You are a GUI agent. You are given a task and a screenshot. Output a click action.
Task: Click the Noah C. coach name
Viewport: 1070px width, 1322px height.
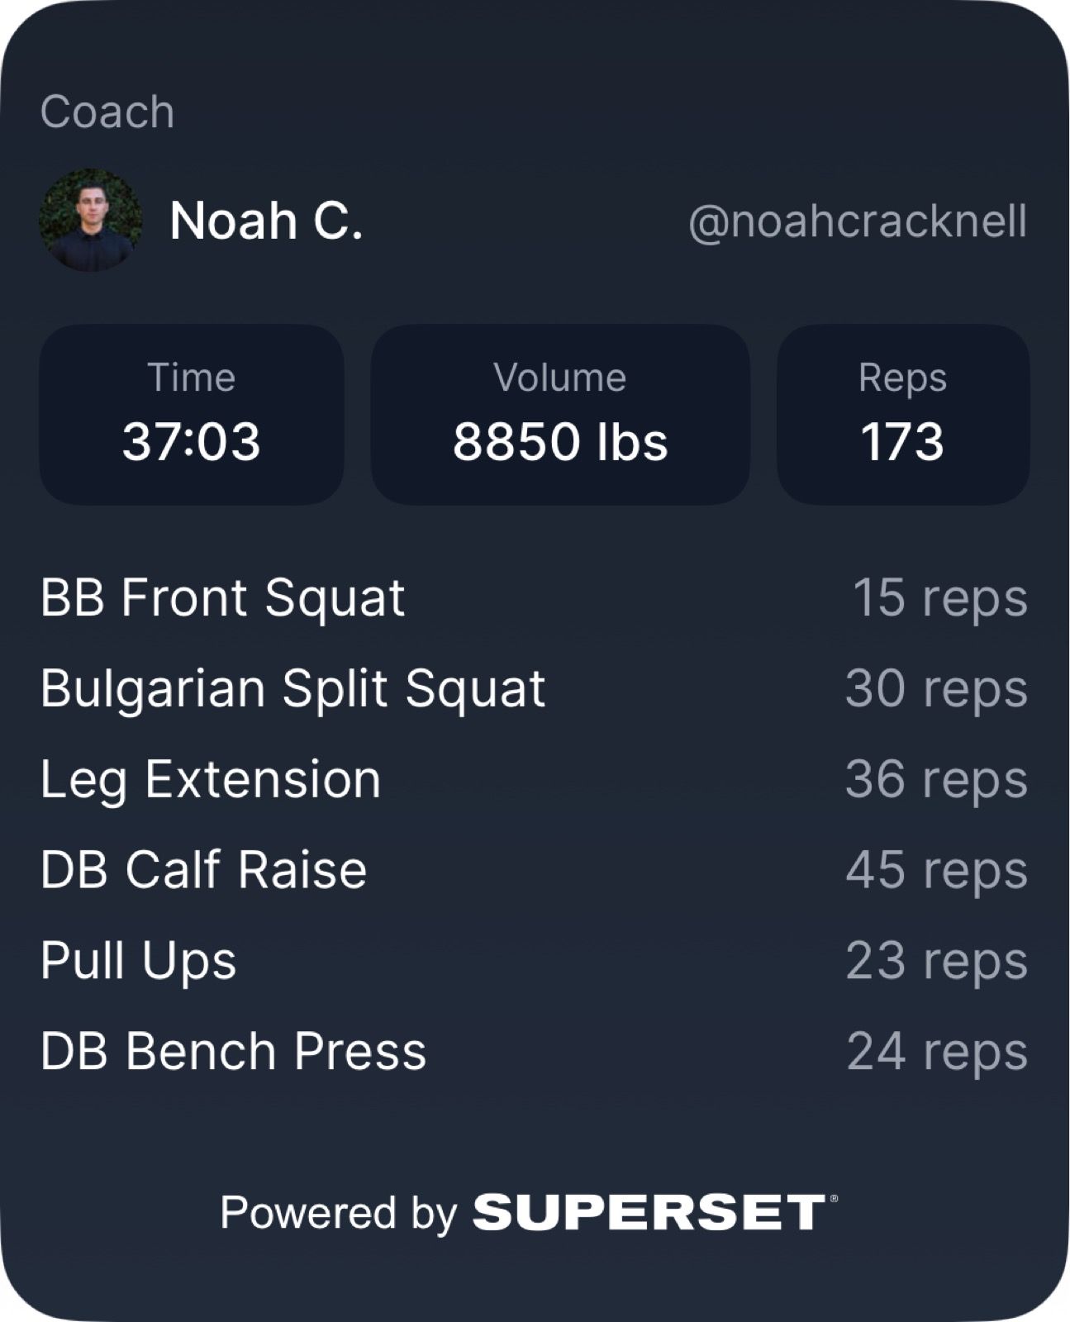(x=266, y=221)
